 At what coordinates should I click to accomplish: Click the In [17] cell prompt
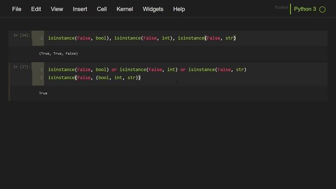(x=22, y=67)
